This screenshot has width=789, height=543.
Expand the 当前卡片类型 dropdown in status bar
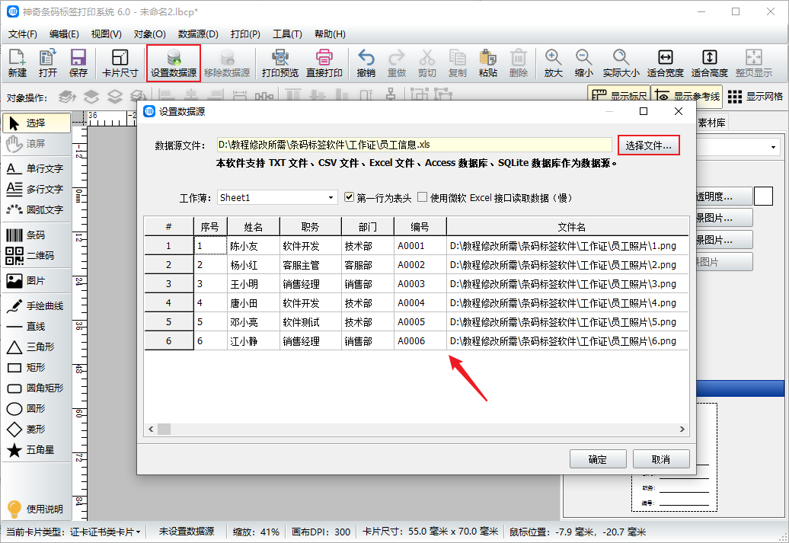tap(137, 532)
